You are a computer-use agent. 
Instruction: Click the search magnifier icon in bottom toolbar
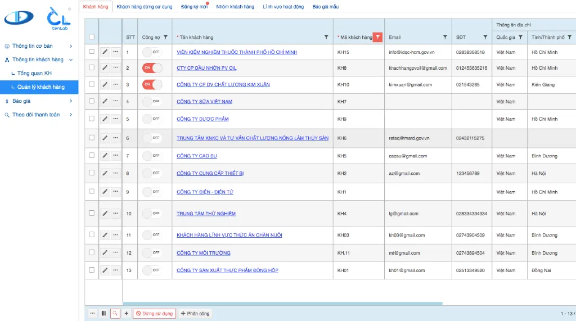click(x=115, y=313)
